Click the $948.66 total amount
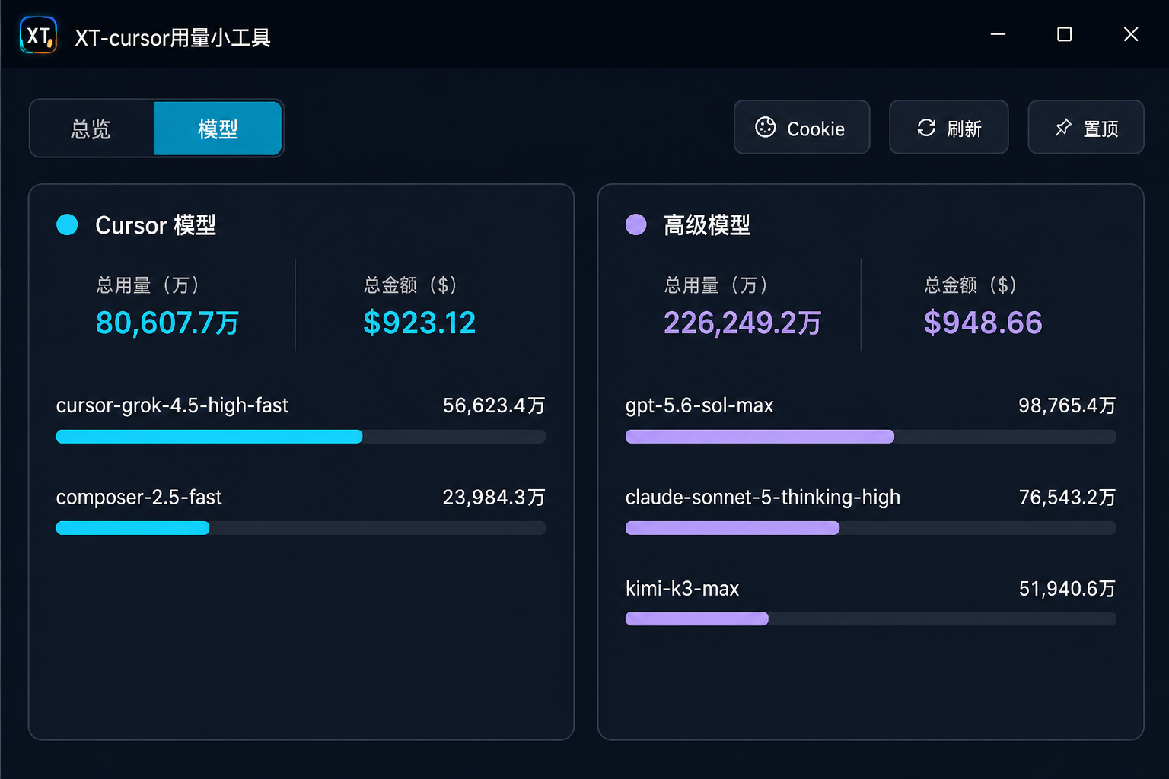 [x=983, y=323]
